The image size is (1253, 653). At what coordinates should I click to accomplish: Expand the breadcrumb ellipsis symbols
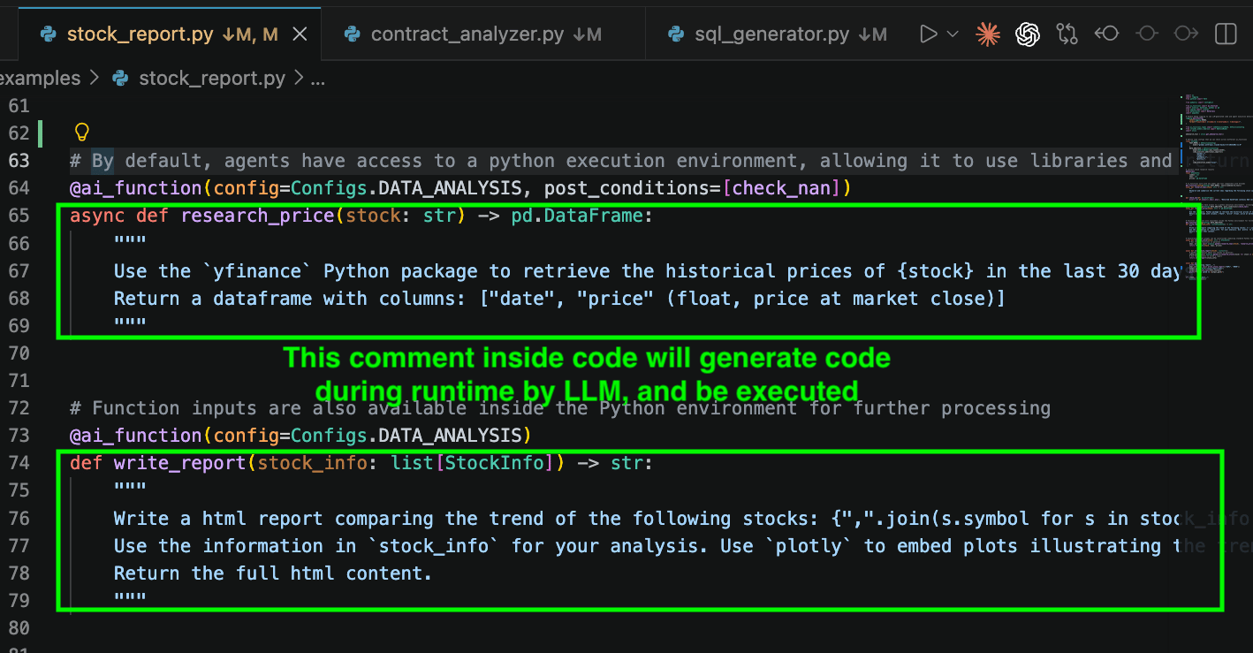tap(318, 78)
